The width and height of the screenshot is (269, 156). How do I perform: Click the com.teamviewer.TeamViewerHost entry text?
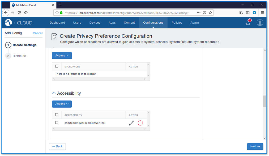(x=85, y=123)
